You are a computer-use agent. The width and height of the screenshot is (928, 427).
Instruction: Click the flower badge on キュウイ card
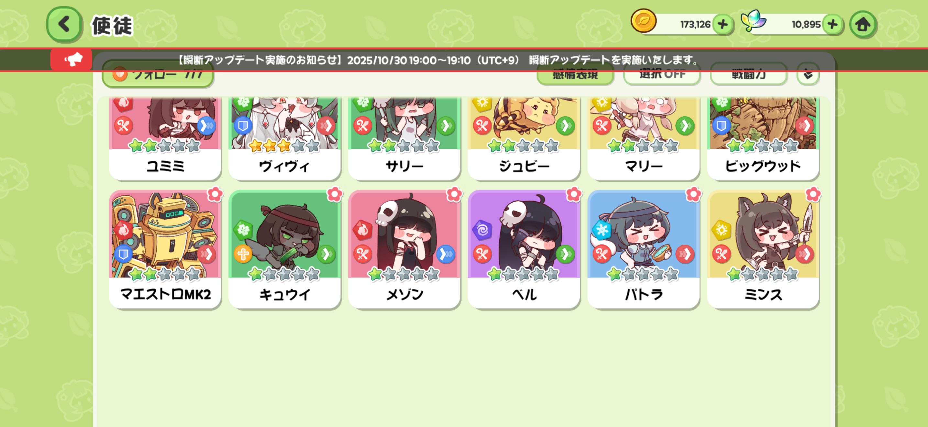(334, 194)
